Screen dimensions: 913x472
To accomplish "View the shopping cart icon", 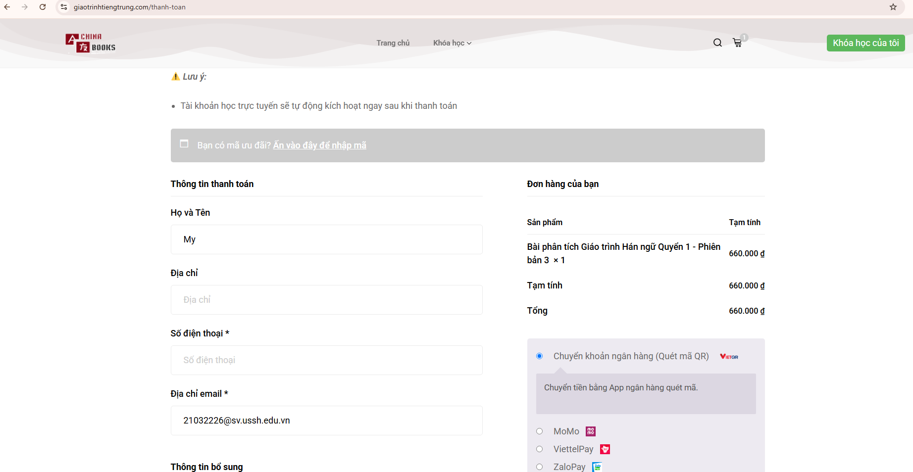I will point(737,43).
